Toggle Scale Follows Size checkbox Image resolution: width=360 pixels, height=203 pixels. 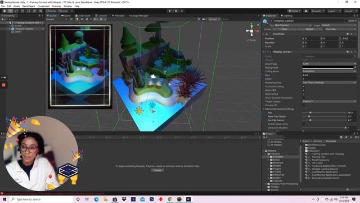pyautogui.click(x=304, y=124)
